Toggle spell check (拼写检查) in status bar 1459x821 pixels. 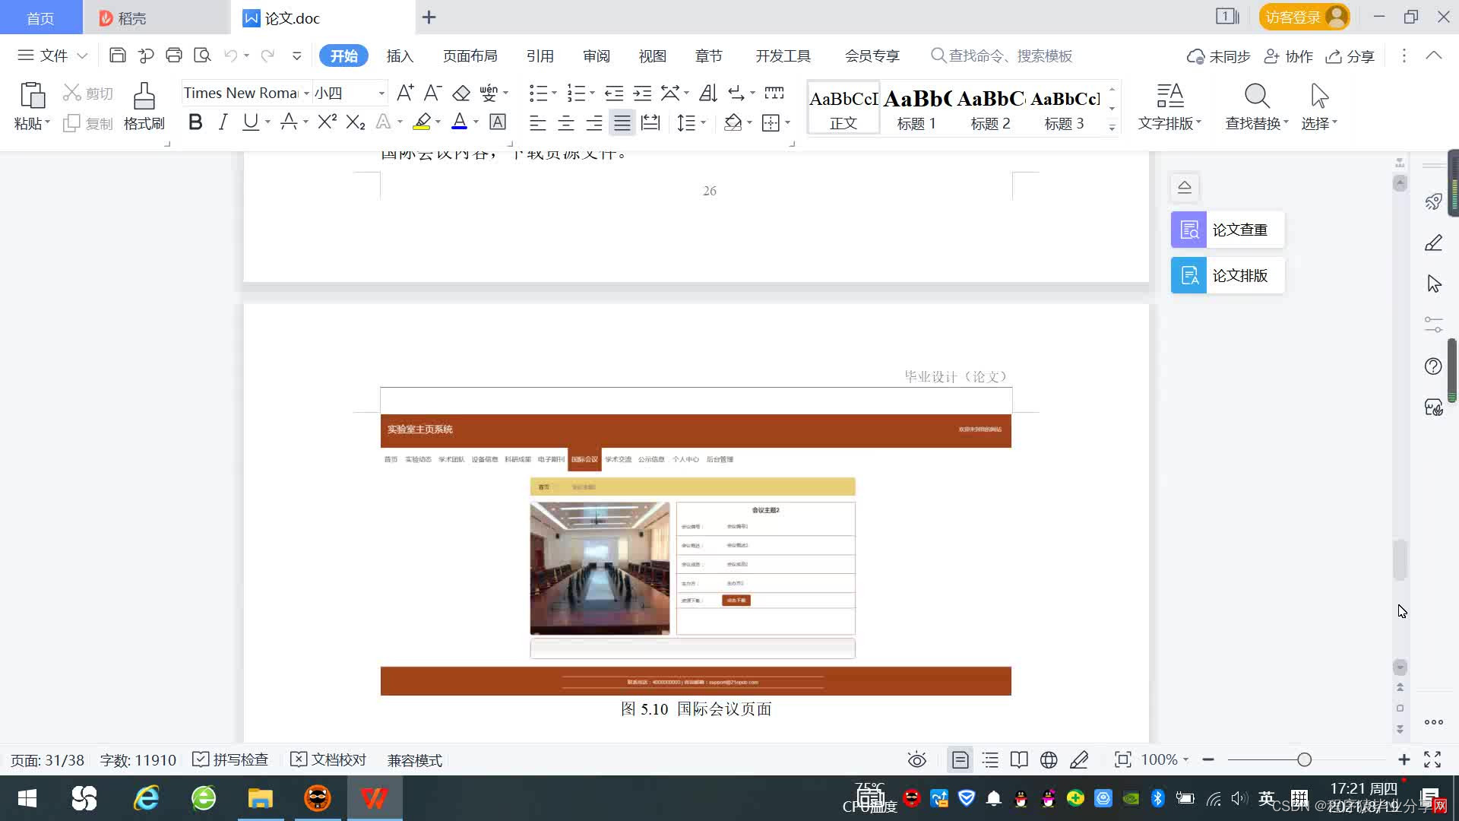pyautogui.click(x=231, y=760)
